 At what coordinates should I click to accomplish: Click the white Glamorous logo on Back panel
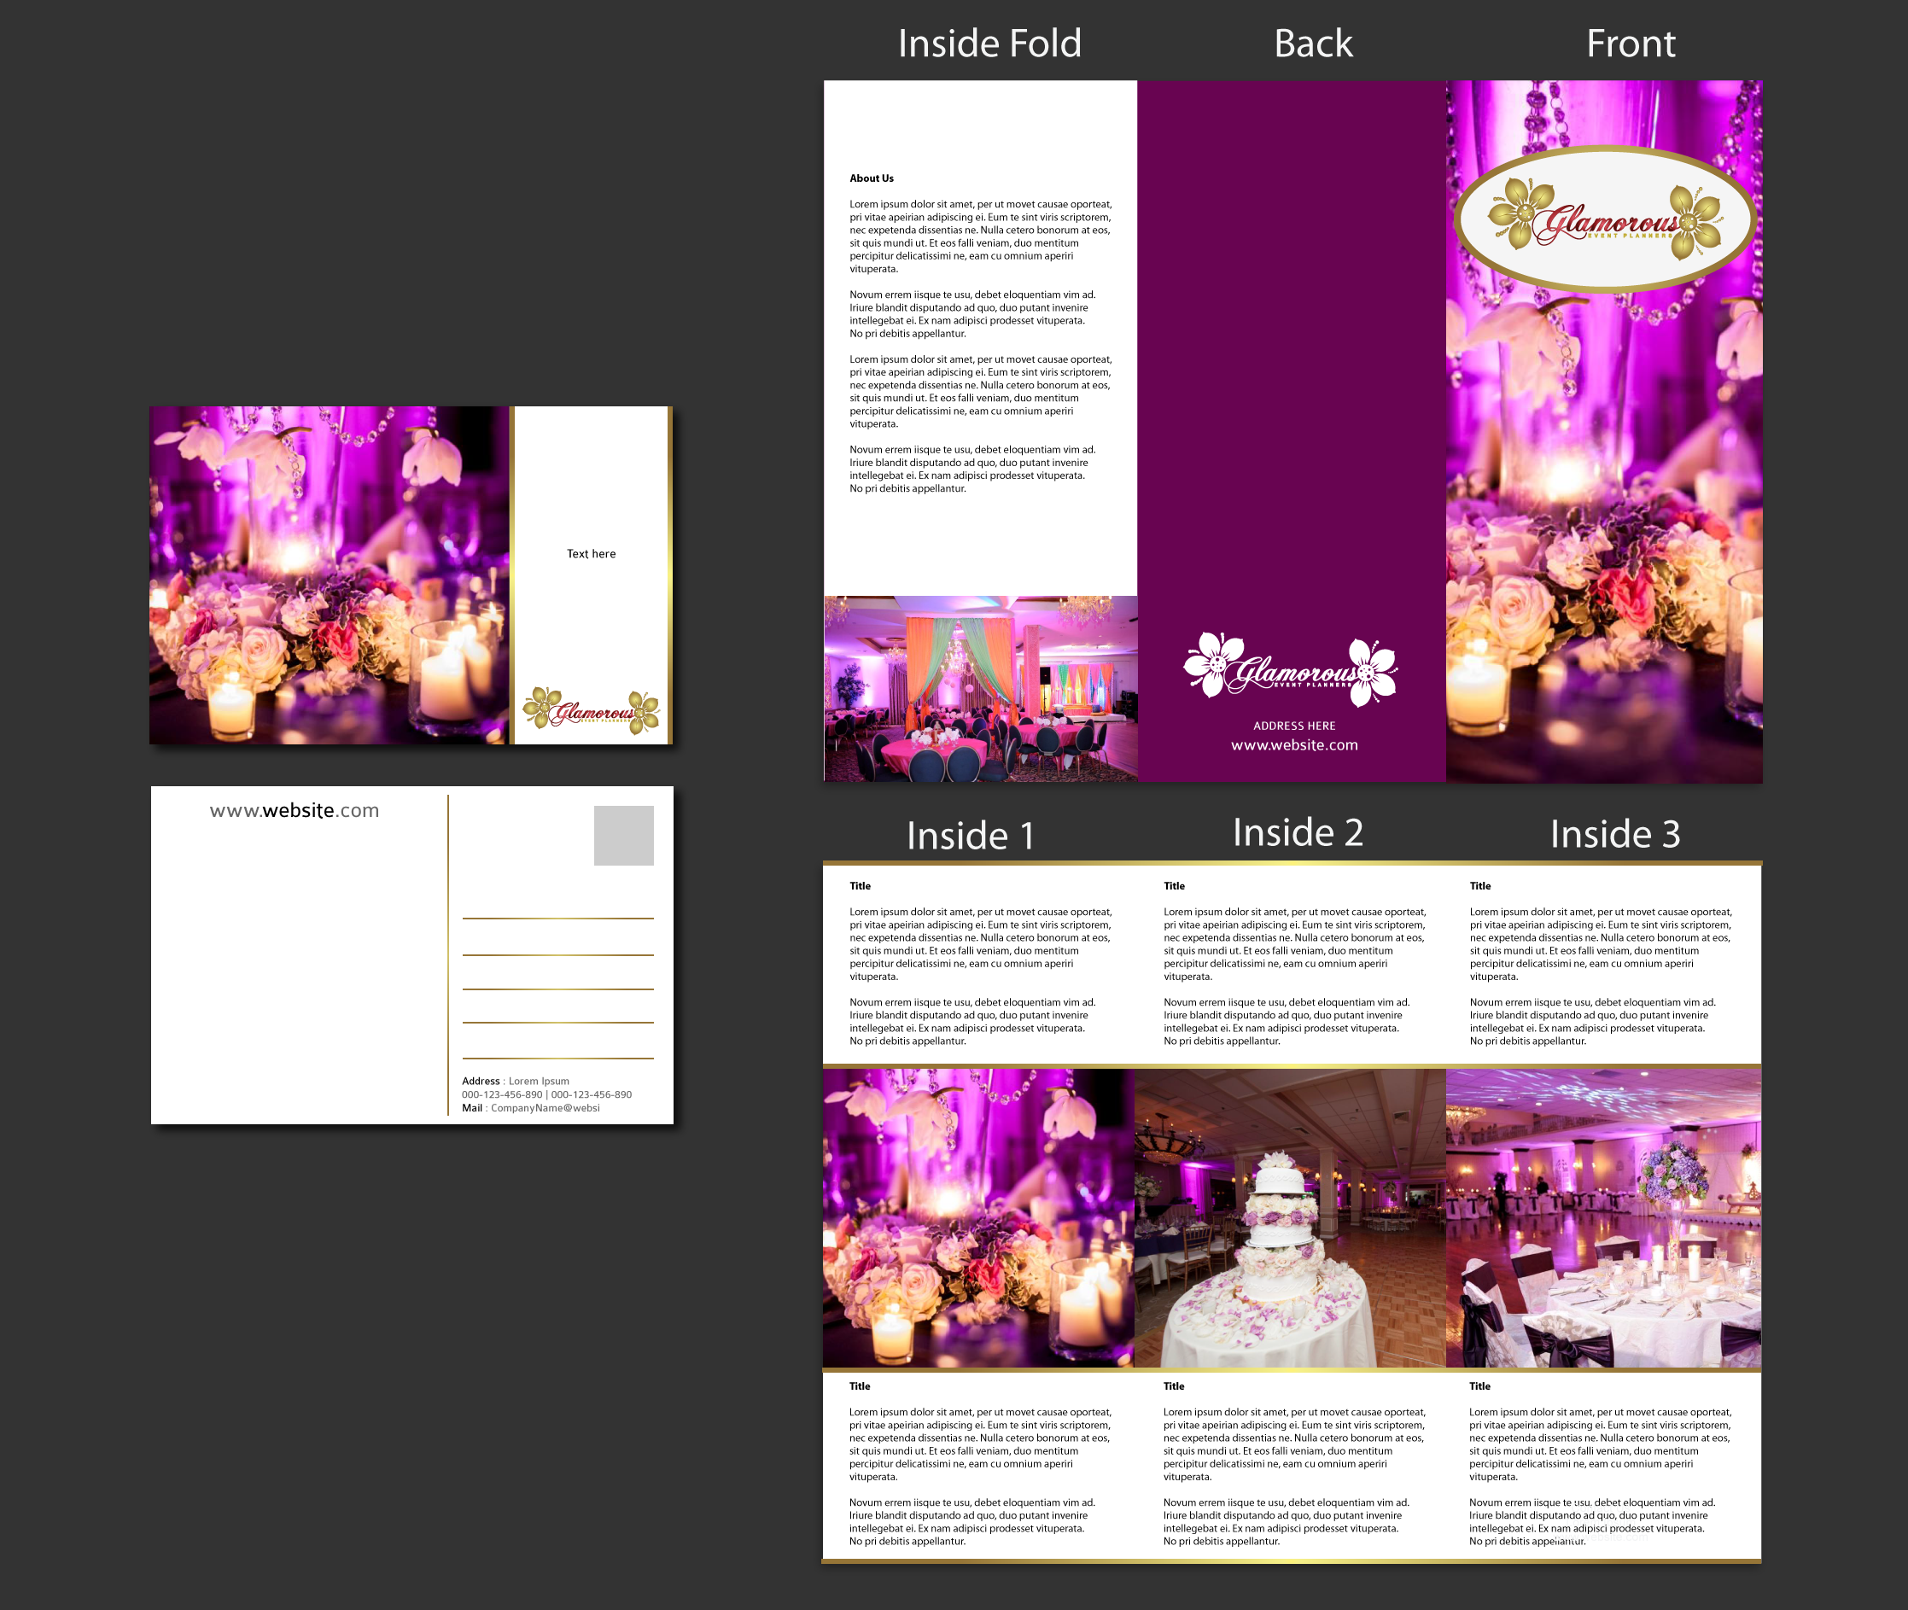pyautogui.click(x=1290, y=671)
